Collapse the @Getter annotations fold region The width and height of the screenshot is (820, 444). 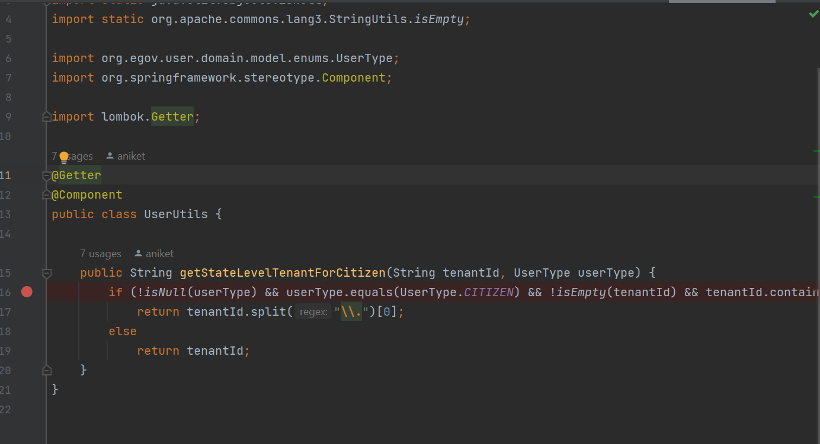click(46, 175)
